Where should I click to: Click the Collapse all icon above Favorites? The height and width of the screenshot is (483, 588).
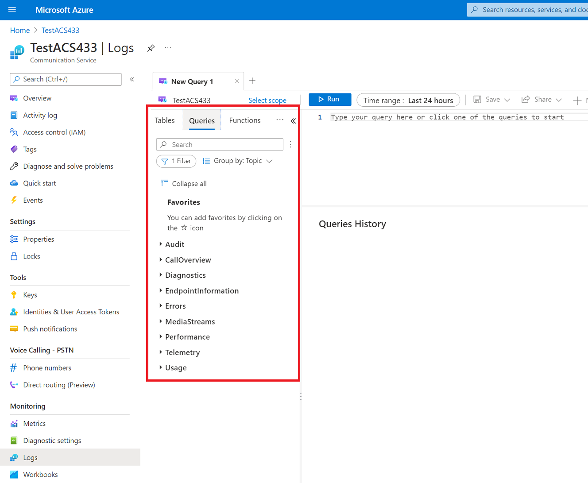164,183
